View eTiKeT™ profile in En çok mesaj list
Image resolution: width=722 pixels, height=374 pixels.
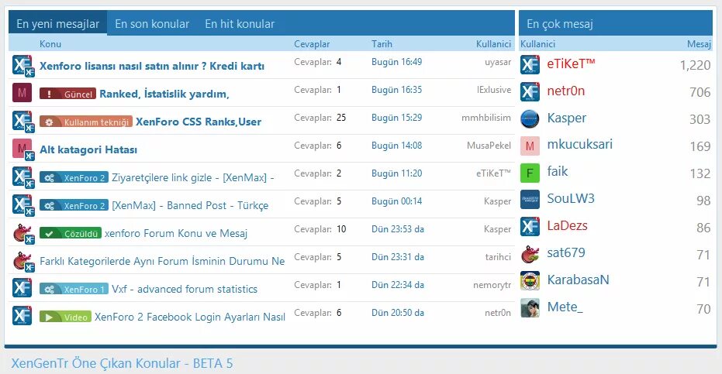(571, 63)
